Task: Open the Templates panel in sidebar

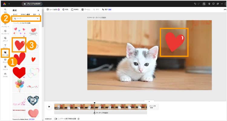Action: 5,32
